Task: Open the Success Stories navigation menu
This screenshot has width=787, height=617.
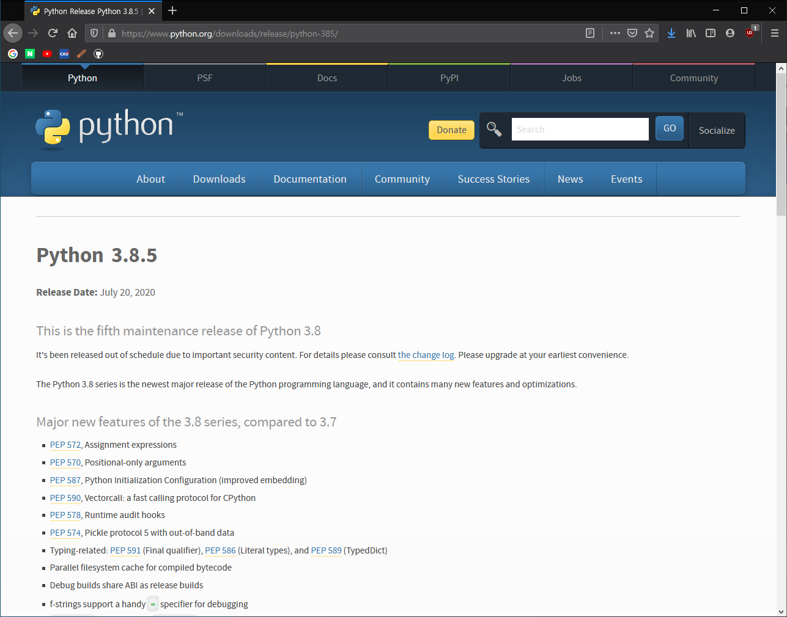Action: [493, 179]
